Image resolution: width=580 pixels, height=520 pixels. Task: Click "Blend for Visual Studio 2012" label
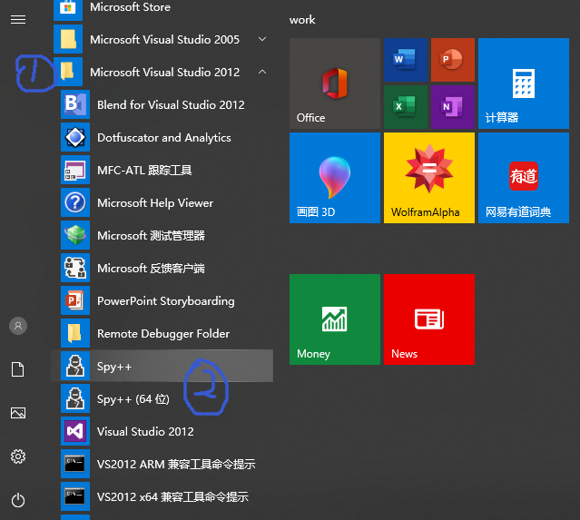[x=171, y=105]
